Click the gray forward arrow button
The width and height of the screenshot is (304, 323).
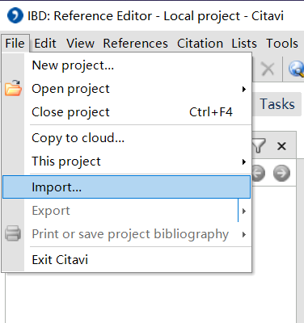[281, 173]
